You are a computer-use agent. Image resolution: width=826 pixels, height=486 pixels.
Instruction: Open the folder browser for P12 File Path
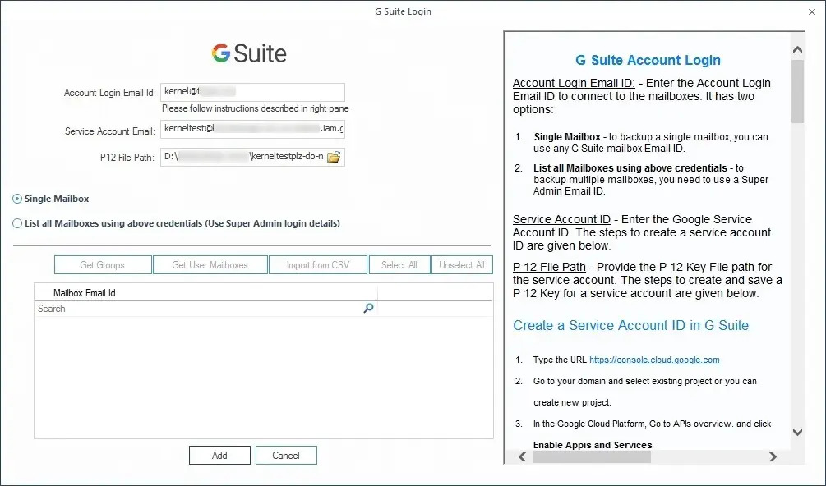[x=334, y=158]
